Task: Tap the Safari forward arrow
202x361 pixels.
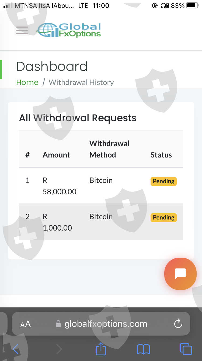Action: (59, 349)
